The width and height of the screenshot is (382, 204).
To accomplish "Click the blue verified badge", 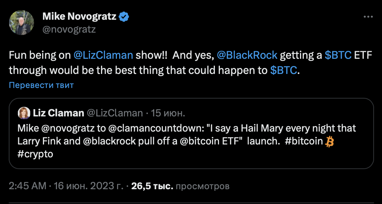I will click(124, 17).
